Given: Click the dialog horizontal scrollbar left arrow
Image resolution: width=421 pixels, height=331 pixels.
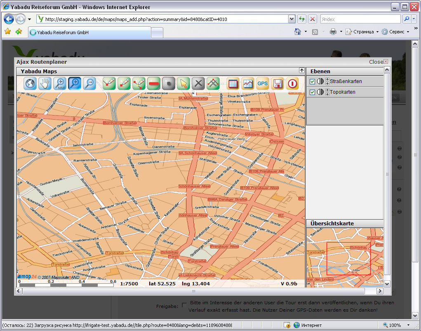Looking at the screenshot, I should click(x=19, y=291).
